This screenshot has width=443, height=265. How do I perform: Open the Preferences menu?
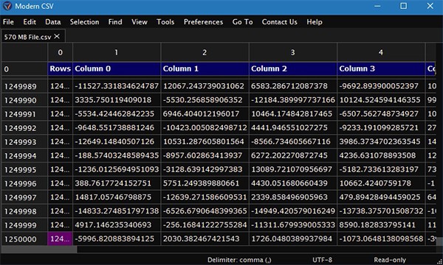[x=203, y=22]
